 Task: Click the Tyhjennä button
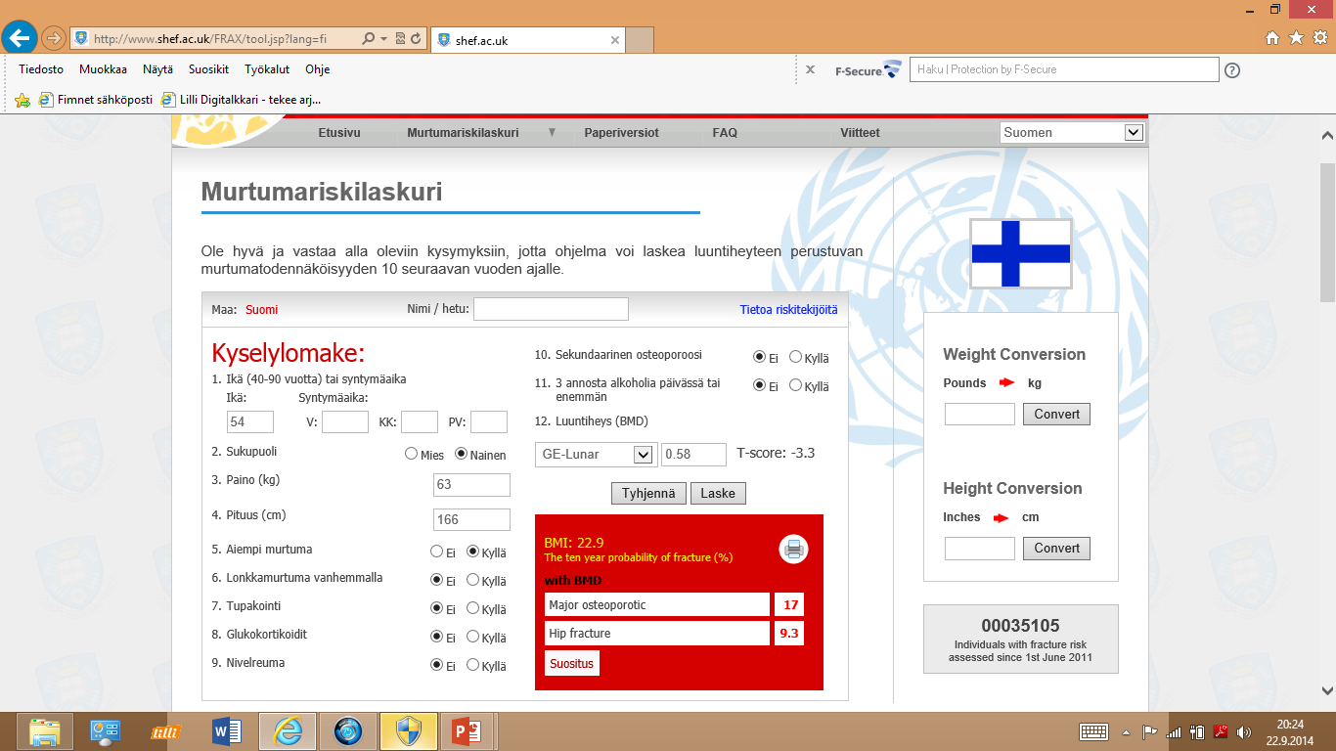[x=648, y=493]
